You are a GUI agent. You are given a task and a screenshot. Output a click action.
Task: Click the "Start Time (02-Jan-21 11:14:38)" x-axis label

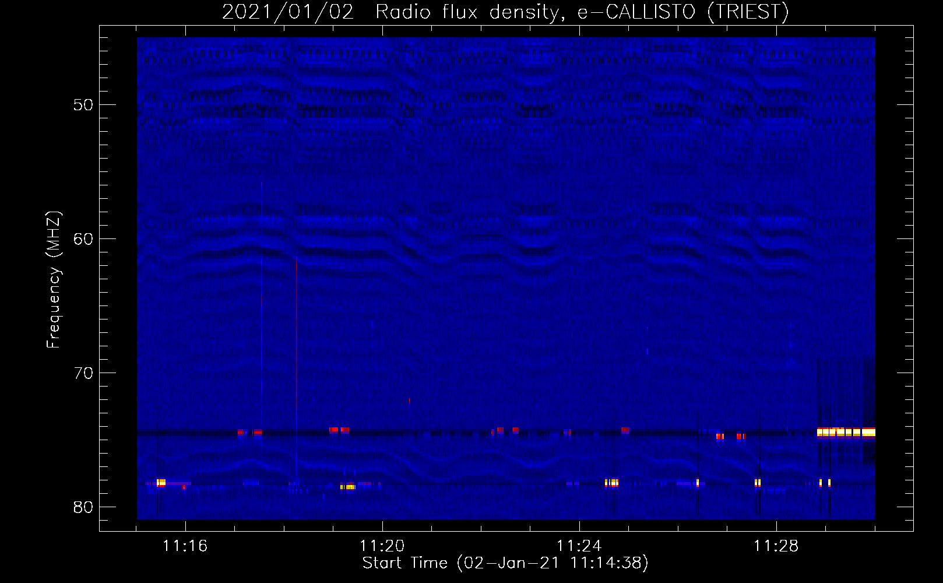point(505,563)
